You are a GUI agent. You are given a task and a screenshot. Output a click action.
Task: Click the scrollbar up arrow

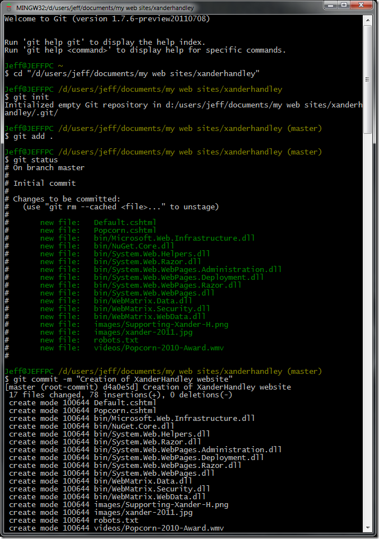[x=368, y=20]
